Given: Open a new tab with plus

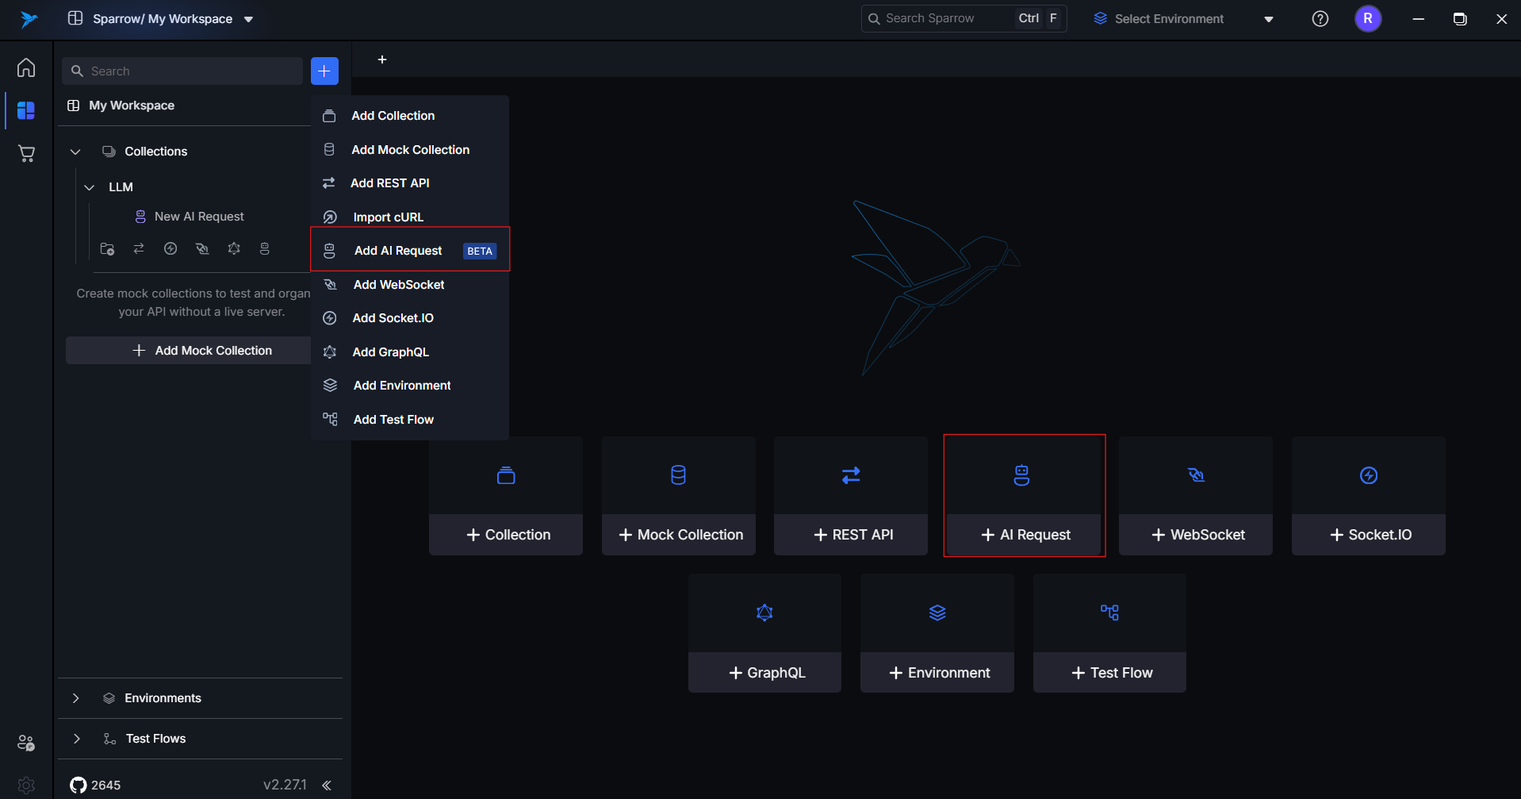Looking at the screenshot, I should point(382,60).
